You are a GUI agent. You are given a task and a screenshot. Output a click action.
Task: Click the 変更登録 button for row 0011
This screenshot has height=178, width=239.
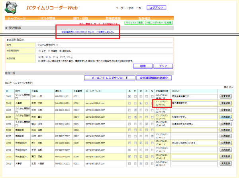[x=225, y=163]
